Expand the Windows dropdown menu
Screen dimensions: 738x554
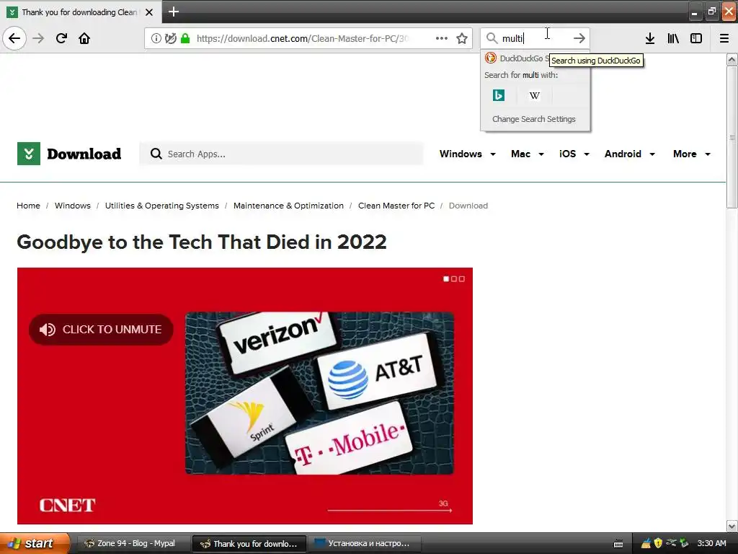pyautogui.click(x=467, y=154)
